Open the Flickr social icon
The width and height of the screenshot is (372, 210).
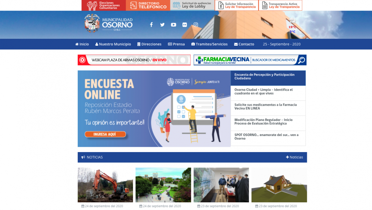pyautogui.click(x=185, y=25)
